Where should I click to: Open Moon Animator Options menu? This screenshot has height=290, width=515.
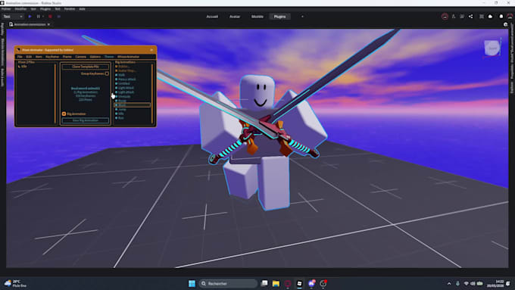point(95,57)
